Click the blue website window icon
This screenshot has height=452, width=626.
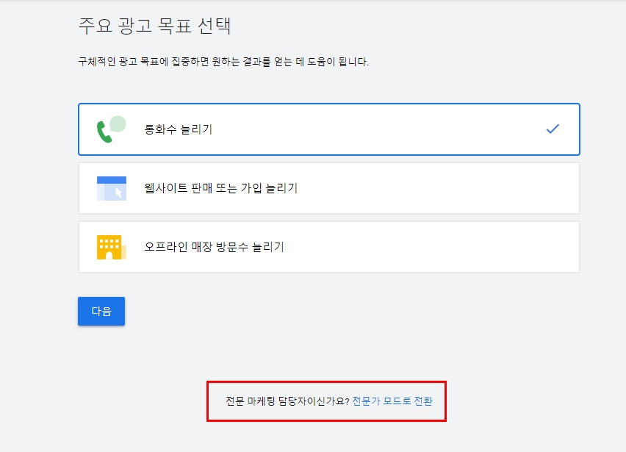tap(112, 188)
